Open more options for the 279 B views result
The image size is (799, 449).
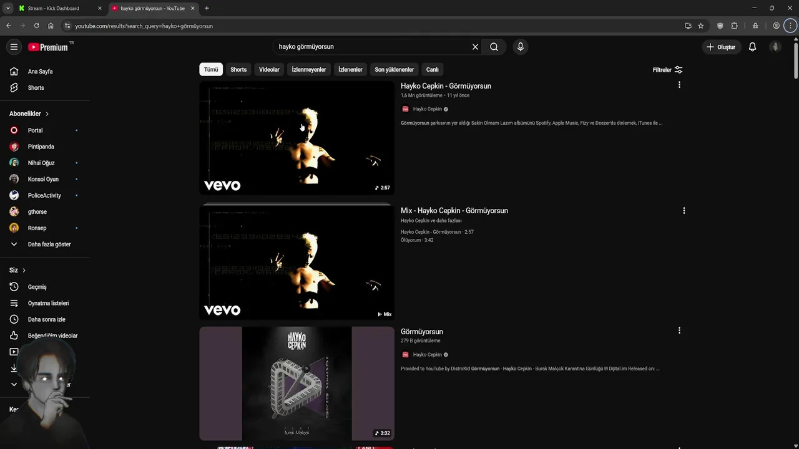click(x=679, y=331)
